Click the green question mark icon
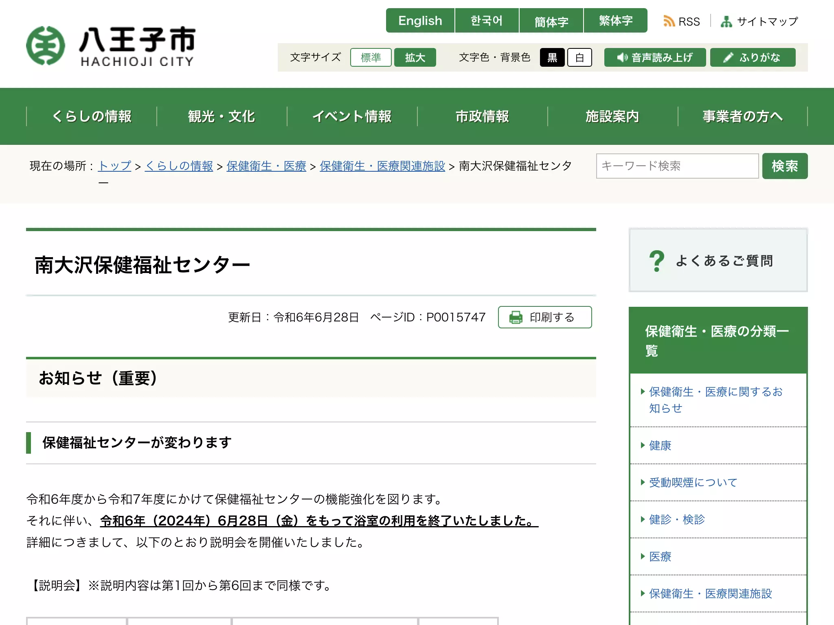The height and width of the screenshot is (625, 834). [656, 261]
